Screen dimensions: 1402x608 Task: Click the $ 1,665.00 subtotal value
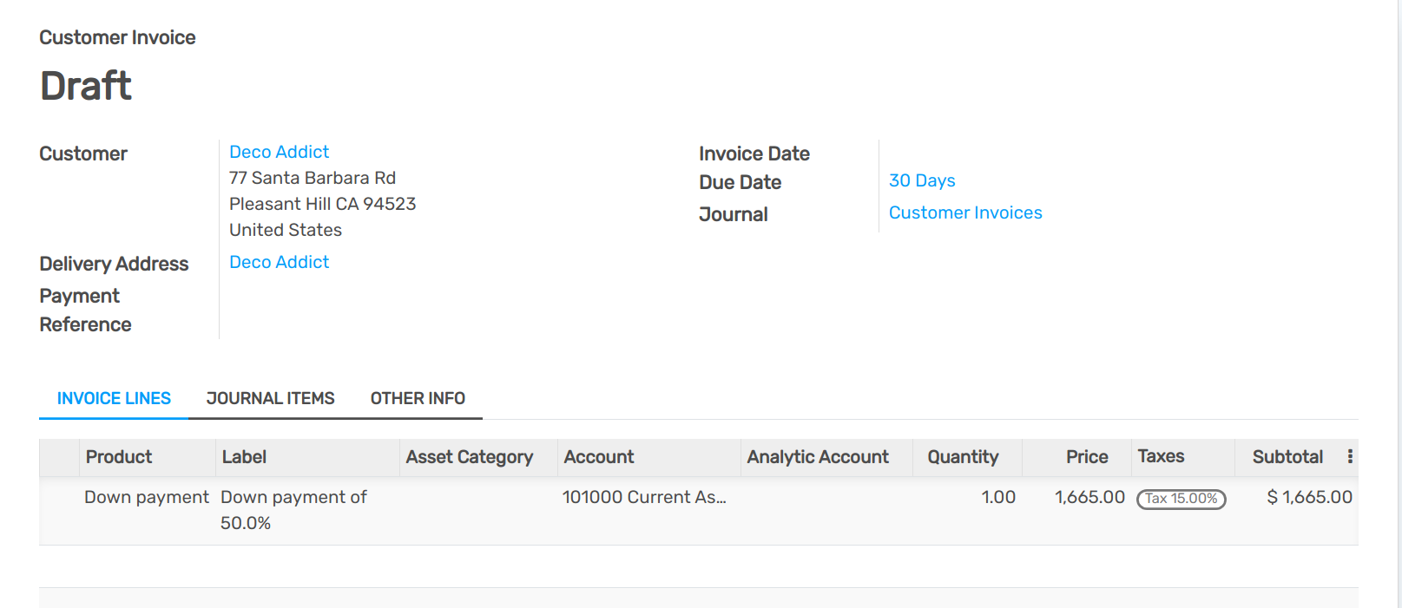(1309, 497)
